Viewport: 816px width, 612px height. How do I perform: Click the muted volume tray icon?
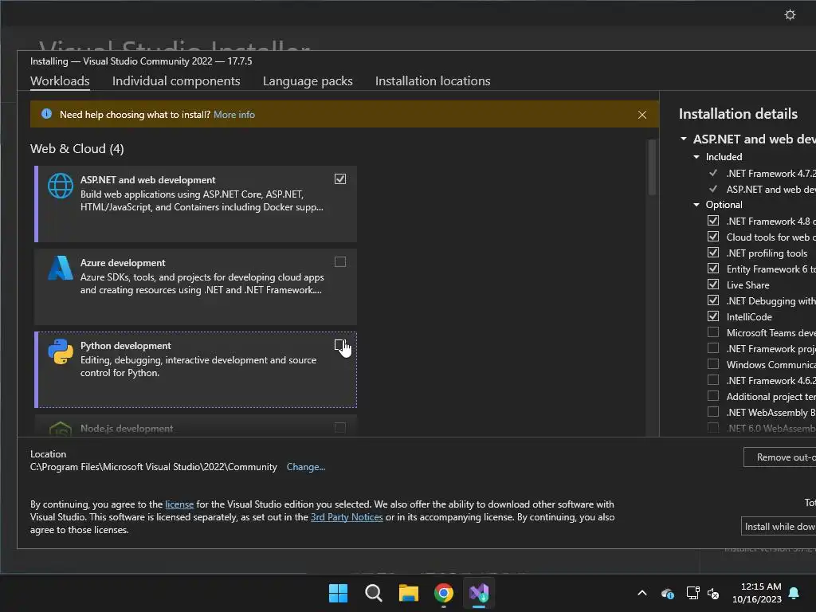[713, 593]
